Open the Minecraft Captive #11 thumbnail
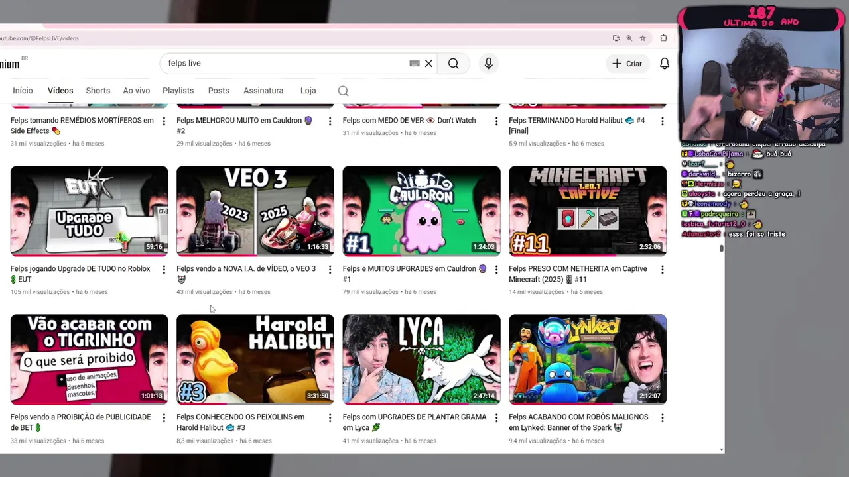 click(588, 211)
